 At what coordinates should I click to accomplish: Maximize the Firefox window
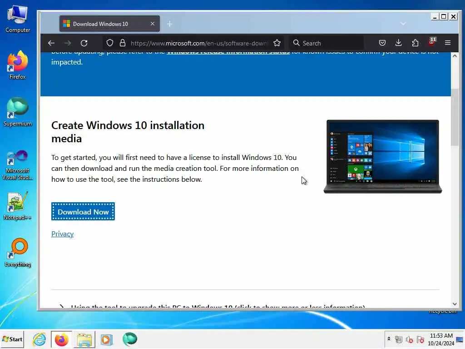point(444,17)
